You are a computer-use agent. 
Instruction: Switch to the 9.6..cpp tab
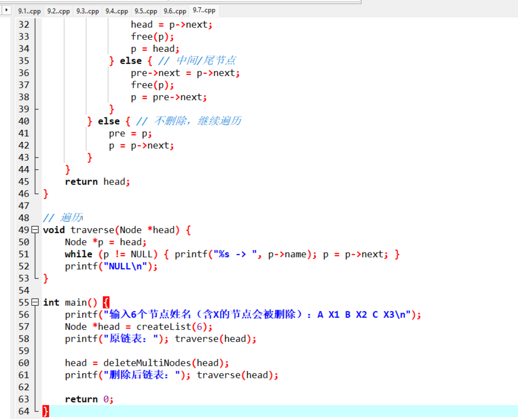(x=175, y=11)
